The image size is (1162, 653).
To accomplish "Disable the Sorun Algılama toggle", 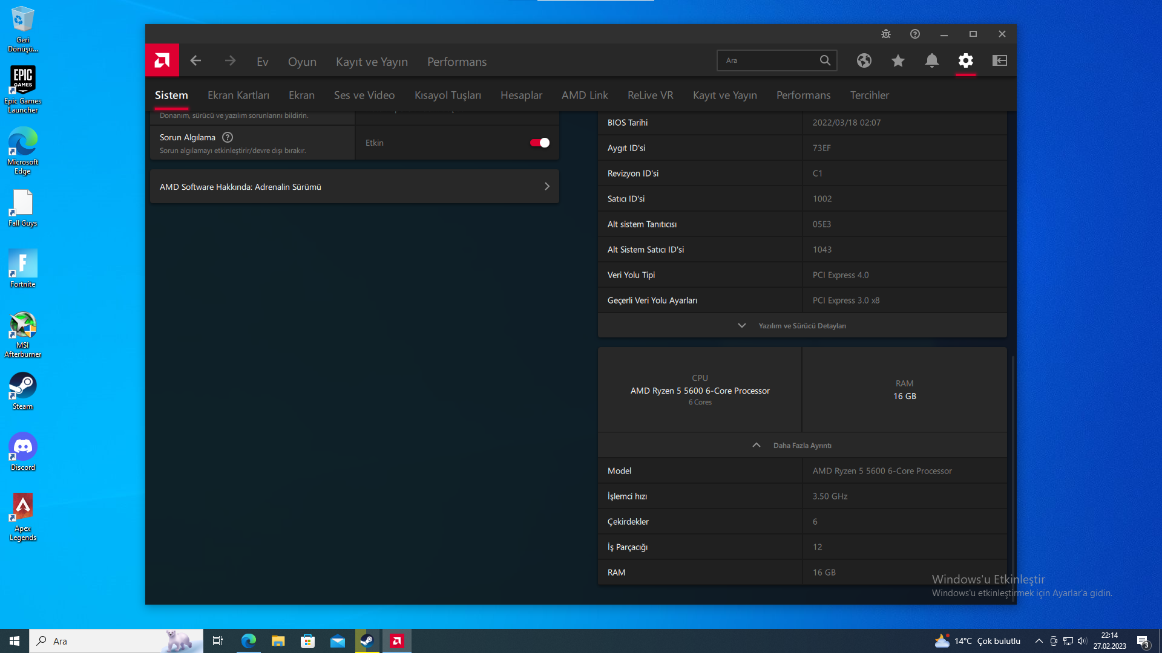I will [x=539, y=143].
